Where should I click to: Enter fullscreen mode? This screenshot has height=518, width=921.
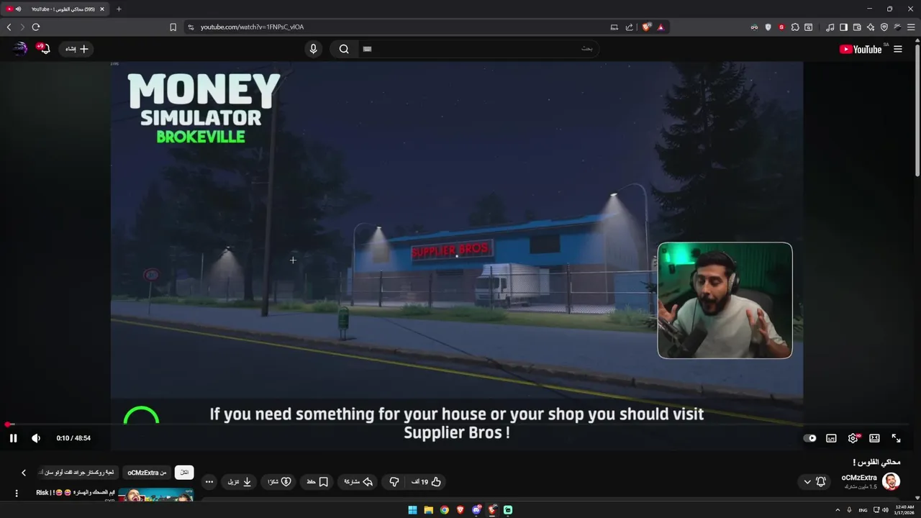coord(896,438)
